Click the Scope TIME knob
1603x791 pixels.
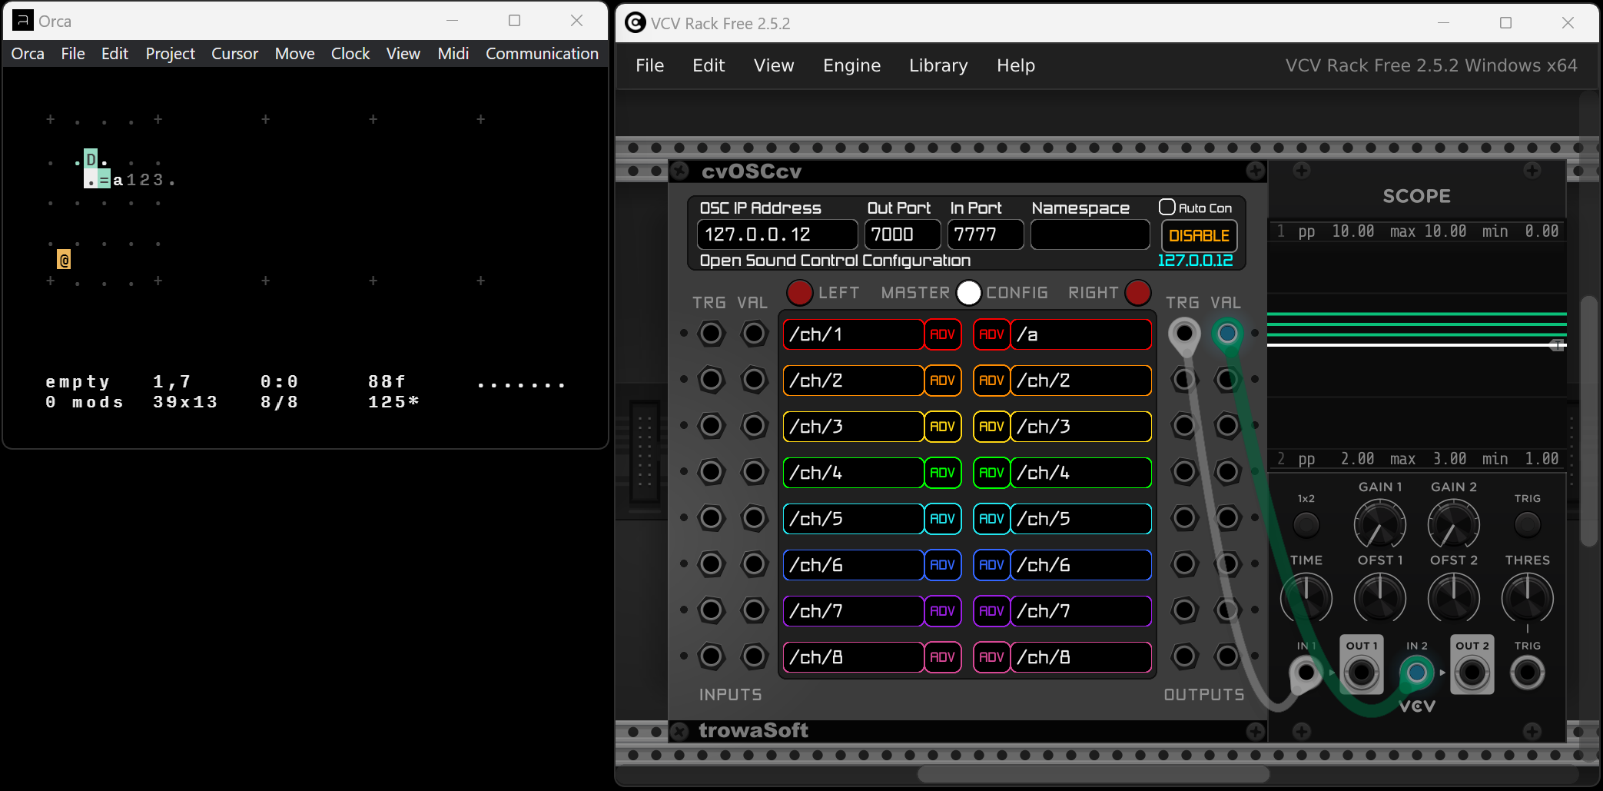pos(1306,598)
